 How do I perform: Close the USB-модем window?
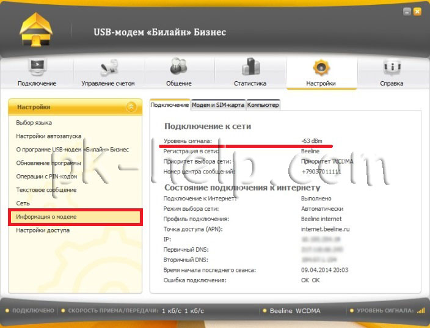(x=417, y=12)
